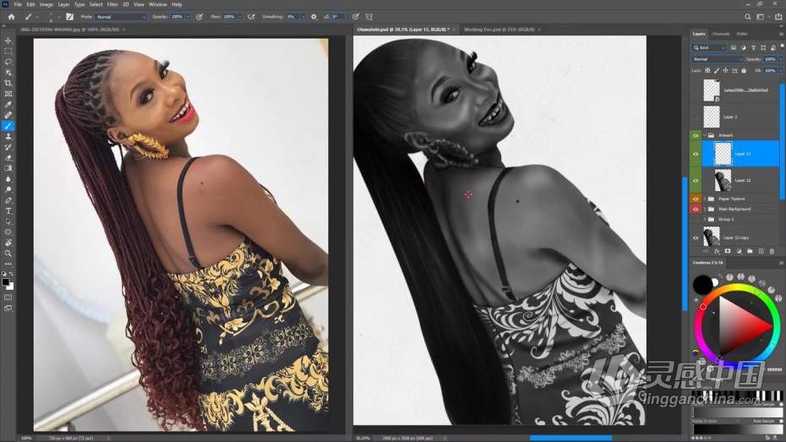Click the search icon at top right
This screenshot has height=442, width=786.
(x=747, y=17)
